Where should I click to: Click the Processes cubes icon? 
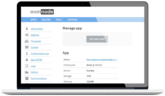pyautogui.click(x=27, y=41)
